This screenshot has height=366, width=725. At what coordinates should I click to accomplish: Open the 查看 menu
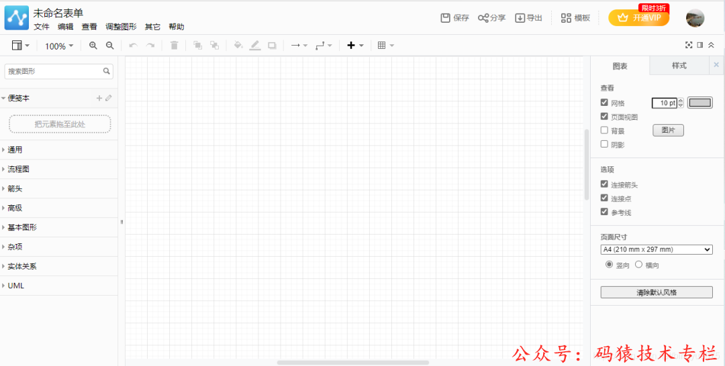pos(89,27)
